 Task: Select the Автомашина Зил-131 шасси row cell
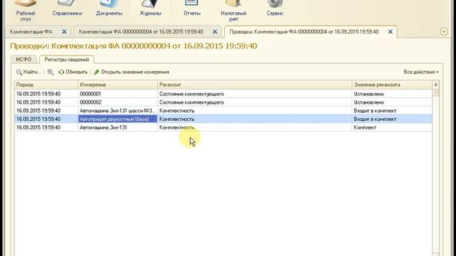[118, 111]
